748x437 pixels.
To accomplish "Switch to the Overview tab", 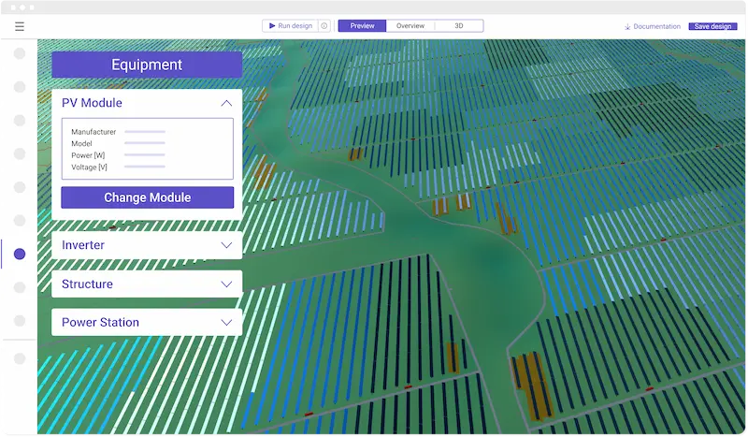I will 410,26.
